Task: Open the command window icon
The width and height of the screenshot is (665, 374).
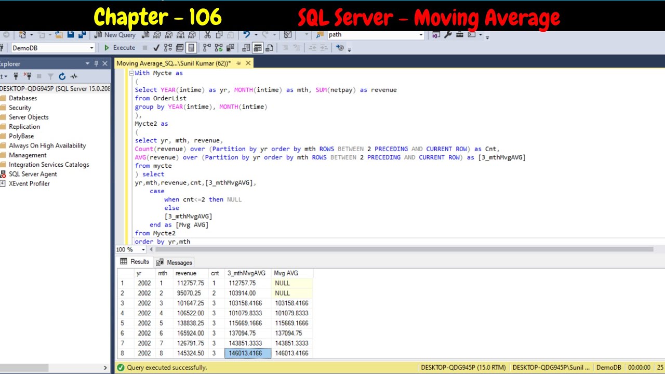Action: tap(472, 35)
